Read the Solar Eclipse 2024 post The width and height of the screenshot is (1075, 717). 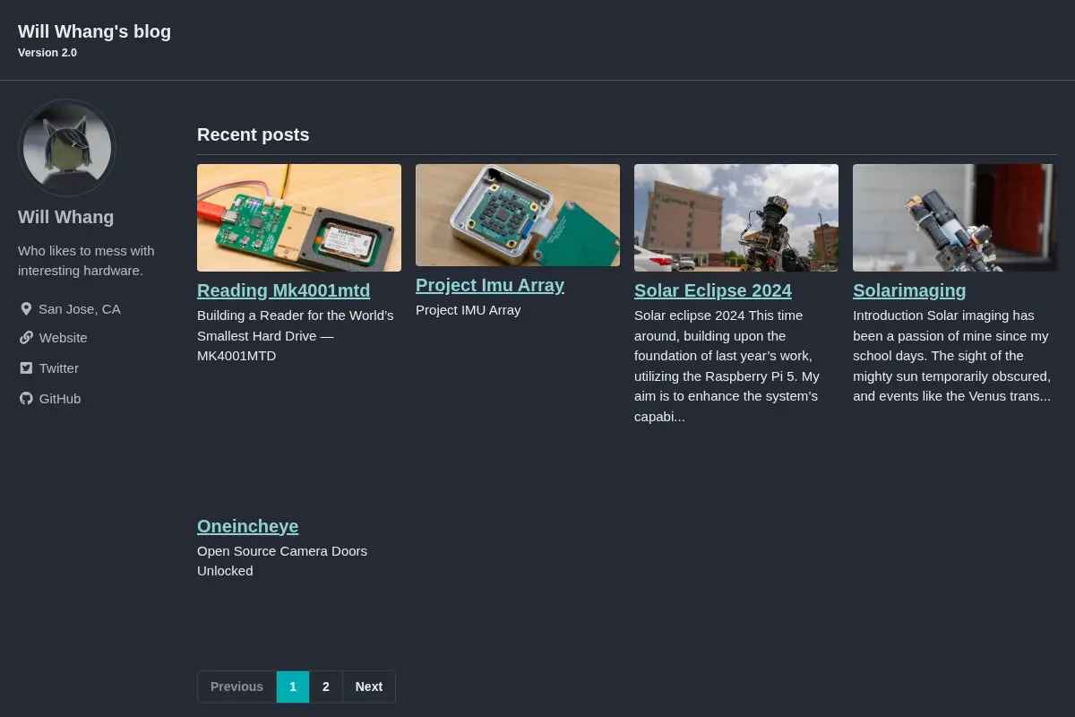click(x=713, y=290)
